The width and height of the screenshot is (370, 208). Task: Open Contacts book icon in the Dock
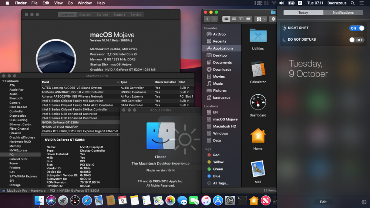(x=110, y=201)
